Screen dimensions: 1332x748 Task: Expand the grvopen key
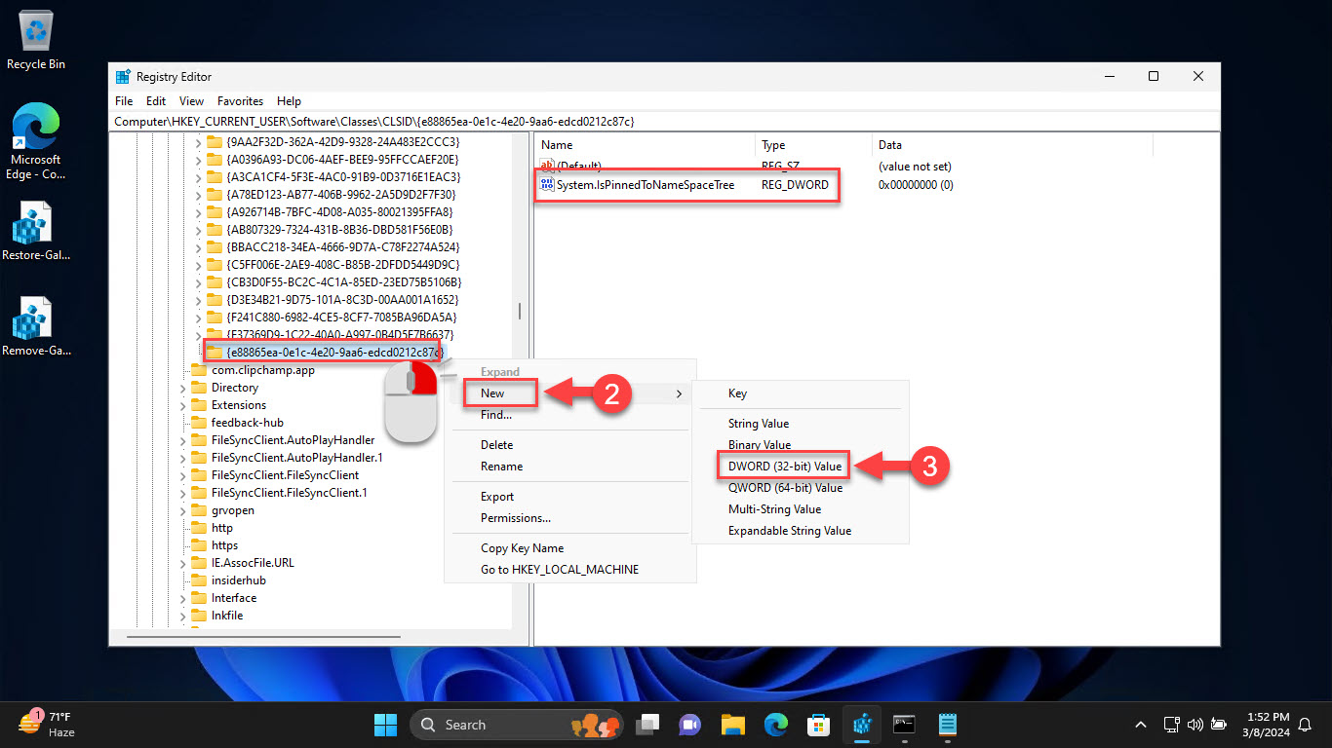182,510
